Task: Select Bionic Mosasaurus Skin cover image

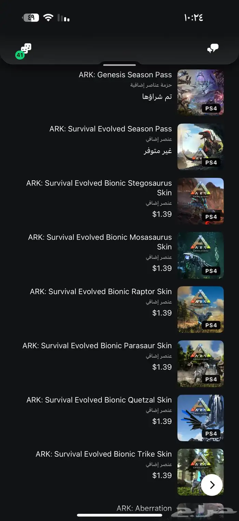Action: pyautogui.click(x=201, y=255)
